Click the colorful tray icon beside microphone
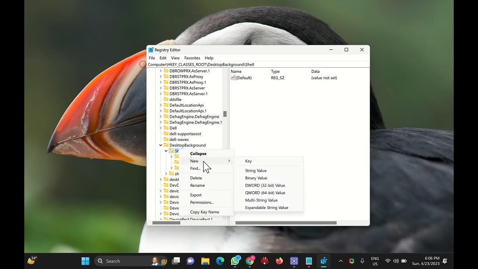 point(351,261)
